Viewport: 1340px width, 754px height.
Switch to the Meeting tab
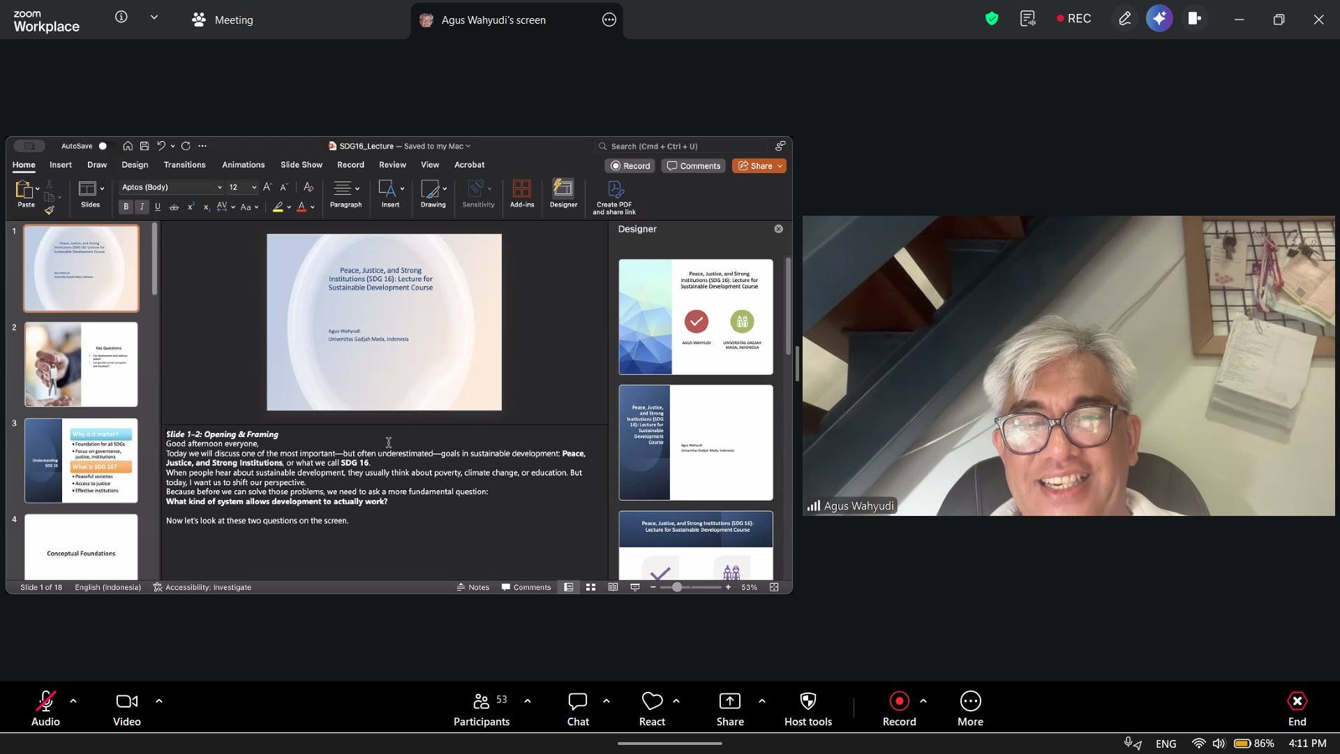point(223,20)
